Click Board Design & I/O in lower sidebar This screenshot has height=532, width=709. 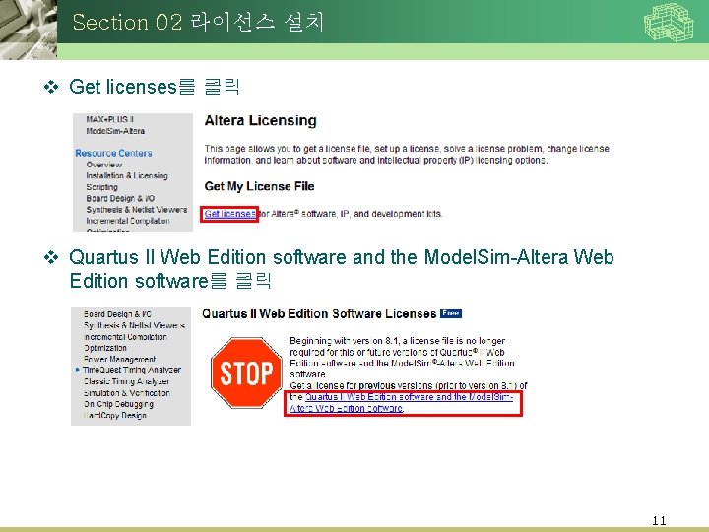tap(117, 314)
